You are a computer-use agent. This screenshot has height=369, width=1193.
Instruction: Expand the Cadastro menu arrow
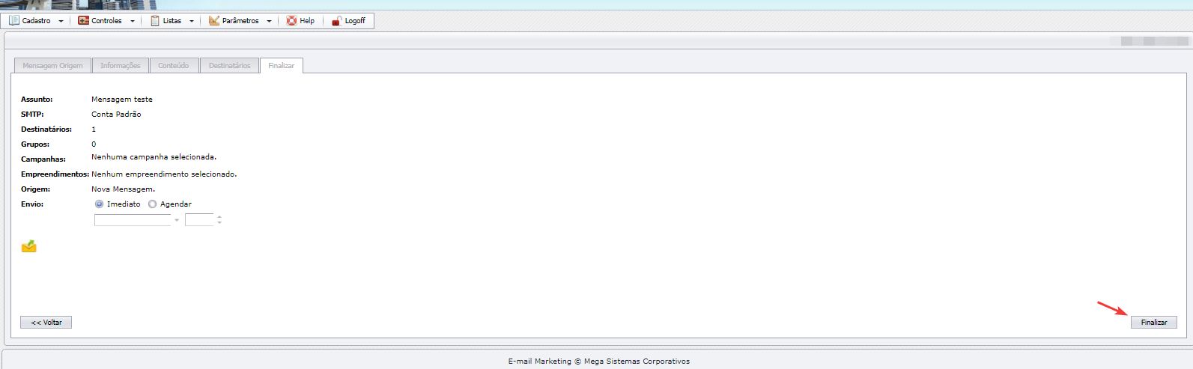click(x=61, y=21)
